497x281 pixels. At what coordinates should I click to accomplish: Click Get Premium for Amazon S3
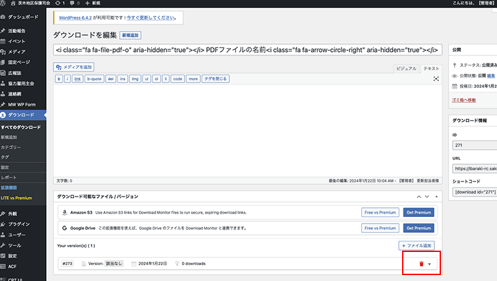pyautogui.click(x=419, y=212)
